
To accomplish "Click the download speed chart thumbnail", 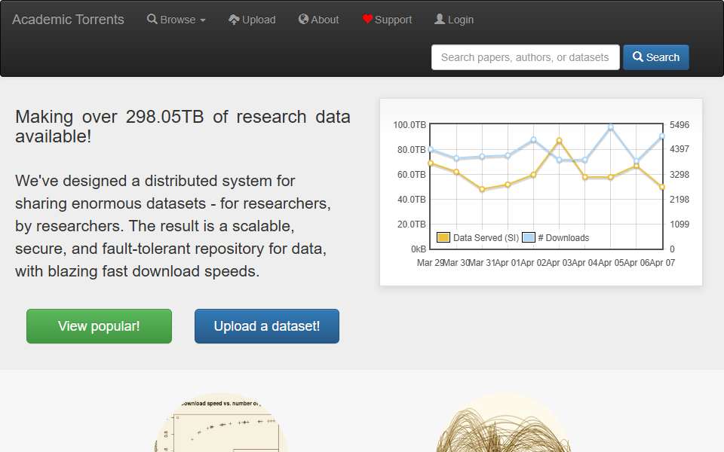I will point(220,422).
